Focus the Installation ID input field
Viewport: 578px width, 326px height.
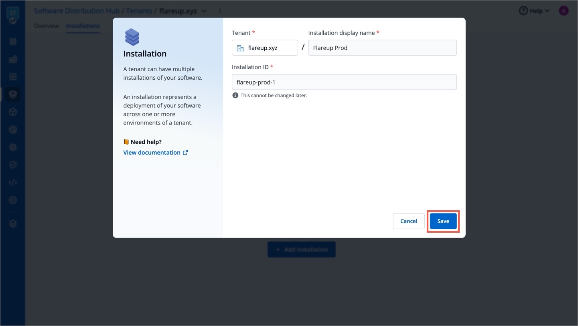[344, 82]
